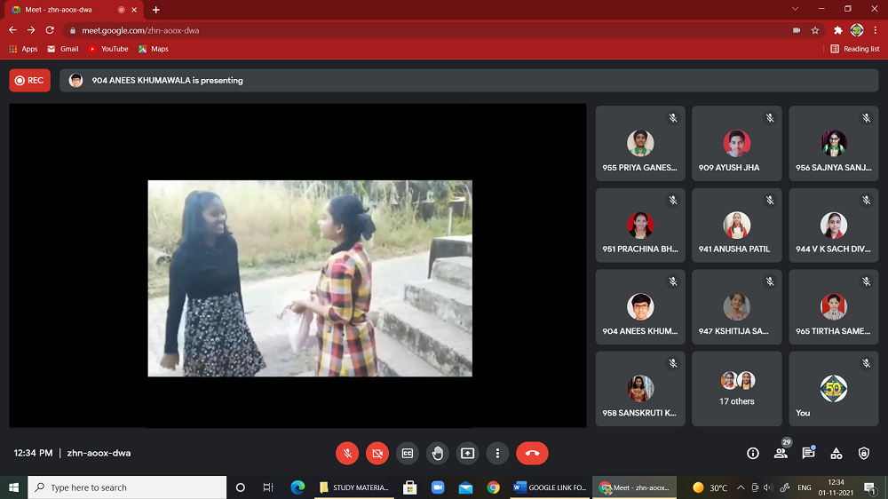Unmute the microphone

347,453
